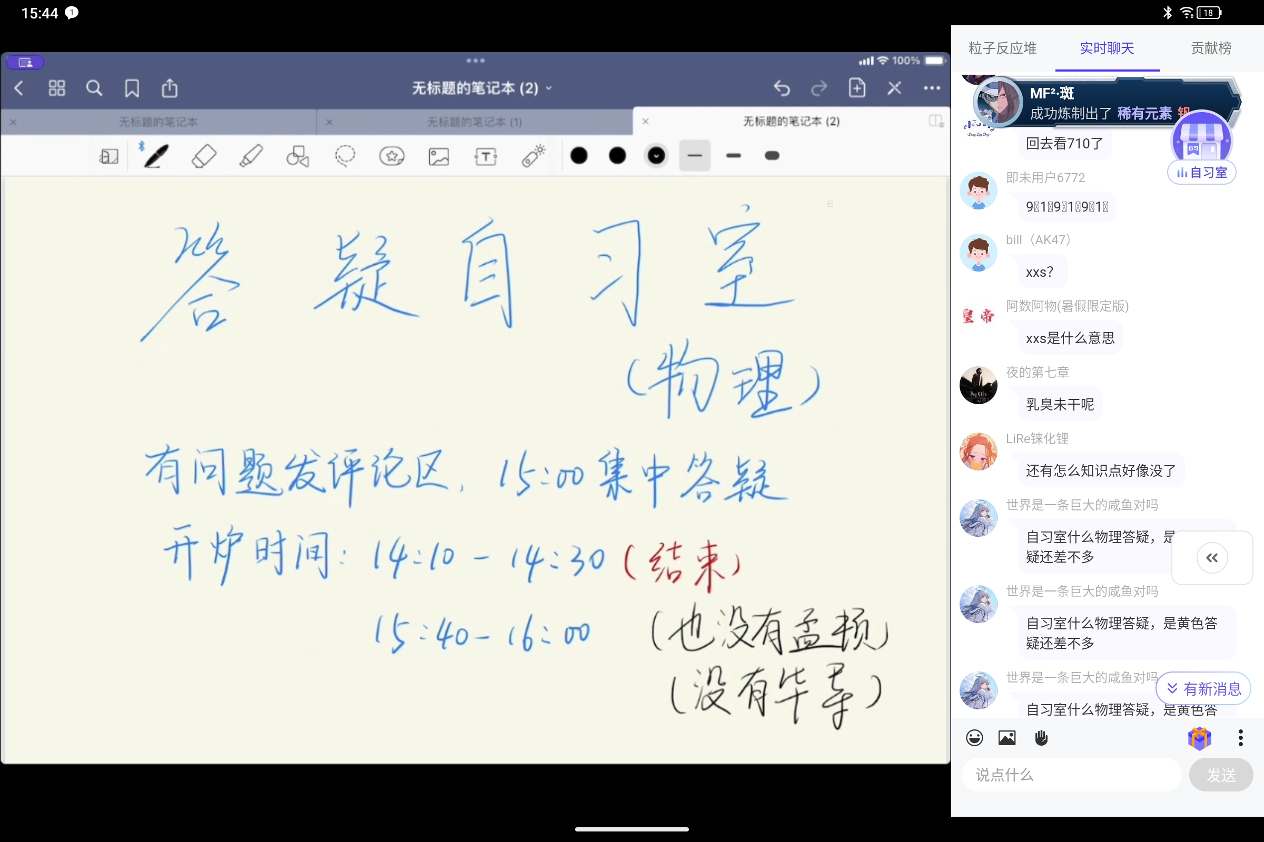The width and height of the screenshot is (1264, 842).
Task: Exit editing mode with the crossed-pen icon
Action: [x=894, y=88]
